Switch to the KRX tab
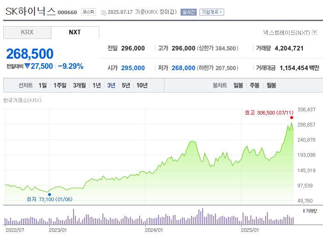This screenshot has width=323, height=236. pyautogui.click(x=27, y=32)
